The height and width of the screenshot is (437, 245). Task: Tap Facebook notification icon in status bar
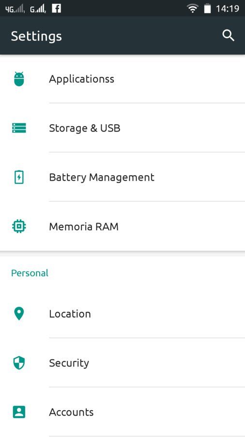tap(56, 8)
